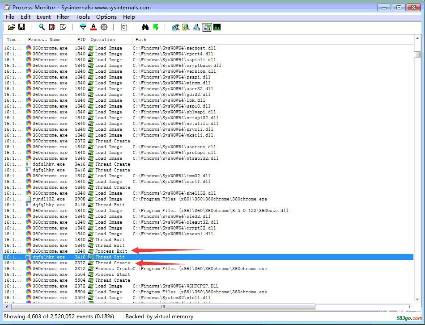Open the Process Tree toolbar icon
This screenshot has width=425, height=325.
pos(124,27)
